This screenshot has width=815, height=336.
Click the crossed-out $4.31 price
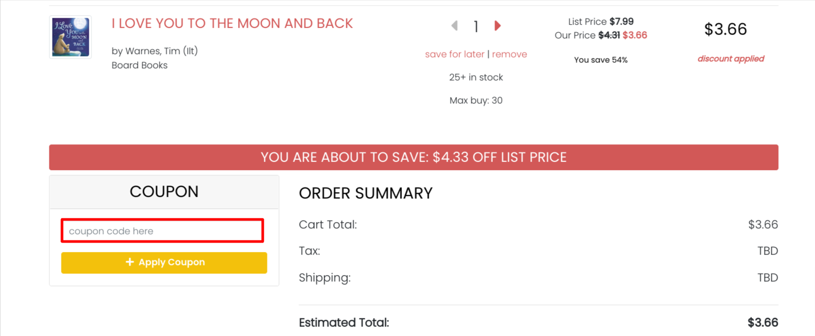(608, 35)
